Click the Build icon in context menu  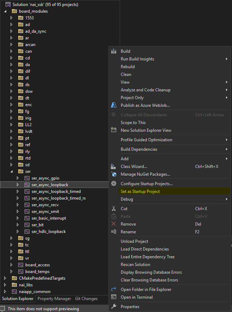(x=113, y=51)
